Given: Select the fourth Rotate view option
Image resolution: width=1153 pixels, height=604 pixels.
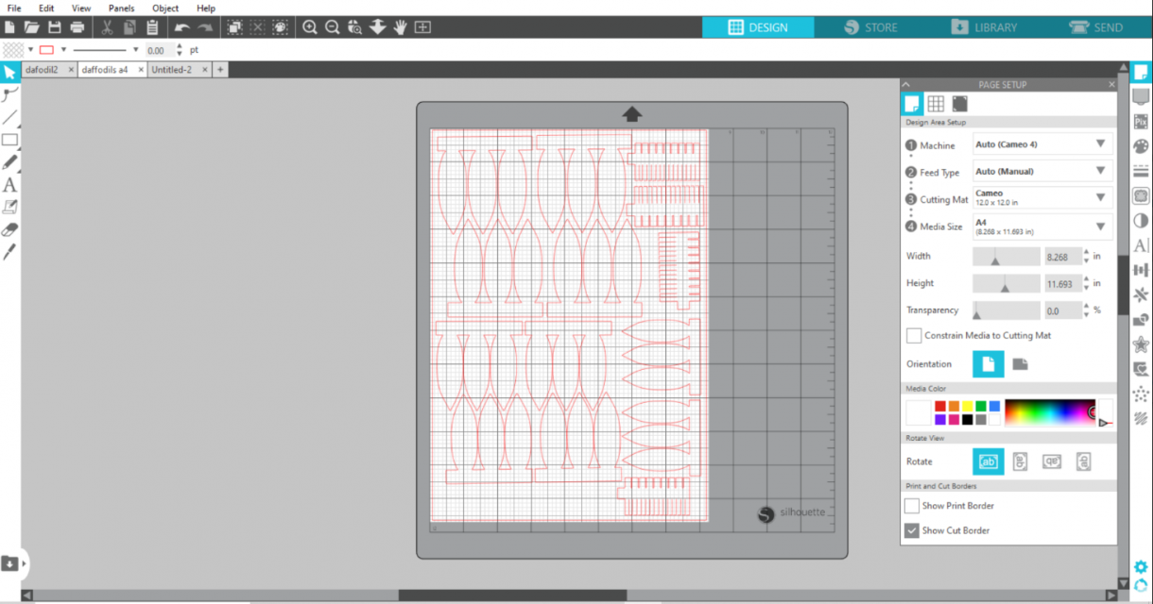Looking at the screenshot, I should click(1083, 461).
